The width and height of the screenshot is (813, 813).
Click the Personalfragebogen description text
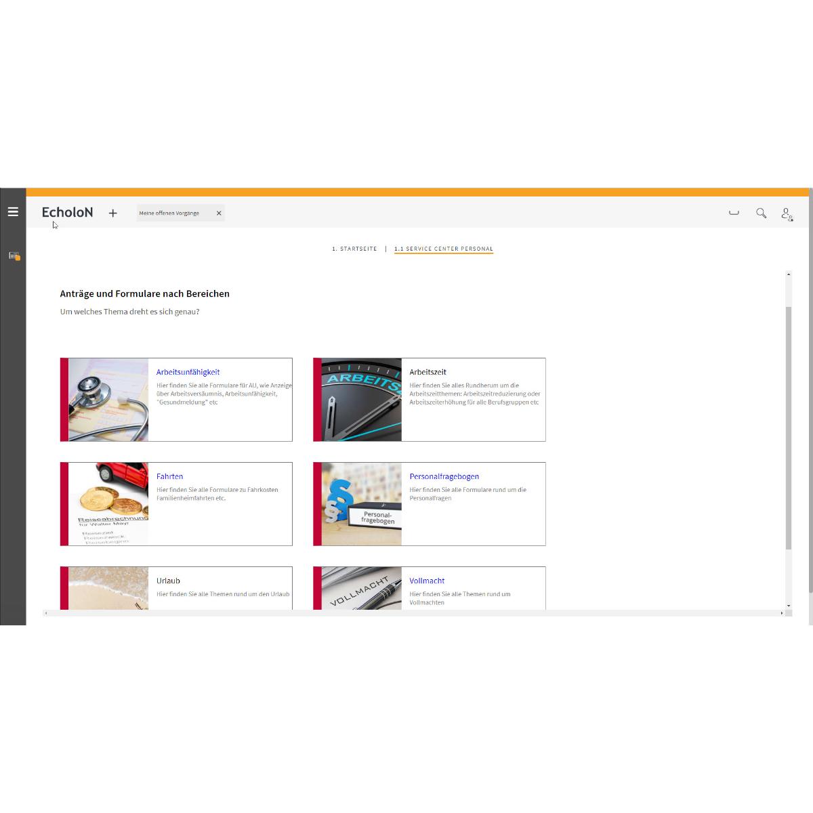[x=468, y=494]
